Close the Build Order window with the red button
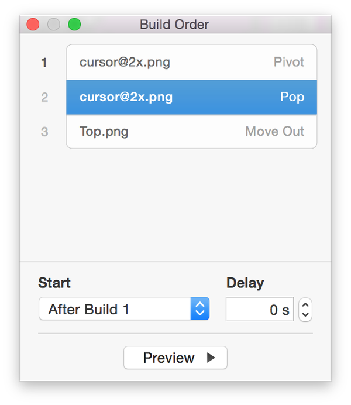The width and height of the screenshot is (351, 405). [33, 25]
